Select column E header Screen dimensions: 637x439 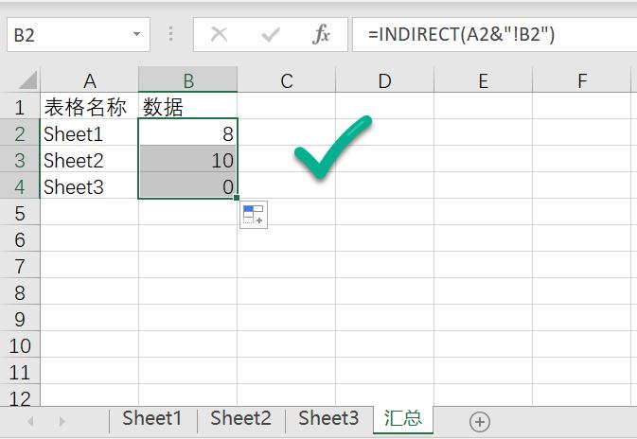coord(483,80)
